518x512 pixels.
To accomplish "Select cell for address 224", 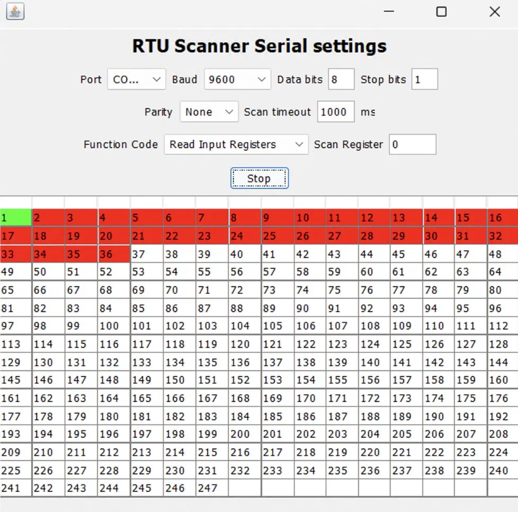I will coord(503,452).
